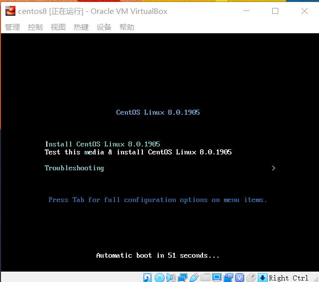Click the recording status icon in the status bar
The height and width of the screenshot is (282, 319).
coord(228,278)
